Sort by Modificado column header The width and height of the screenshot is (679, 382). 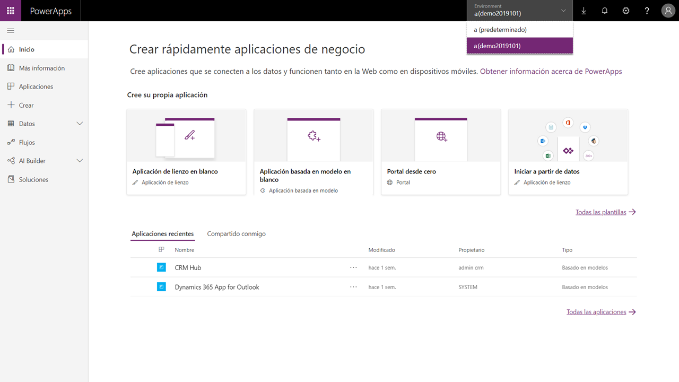pos(382,250)
